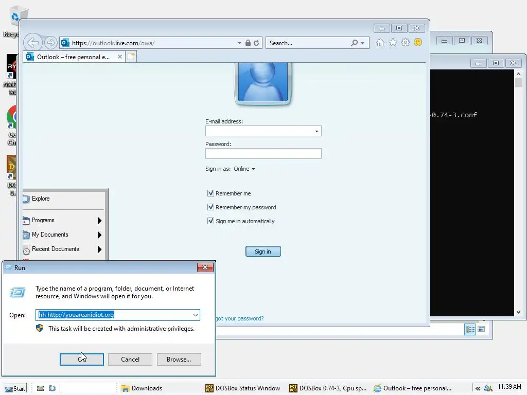Expand address bar URL history arrow
This screenshot has width=527, height=395.
click(239, 43)
